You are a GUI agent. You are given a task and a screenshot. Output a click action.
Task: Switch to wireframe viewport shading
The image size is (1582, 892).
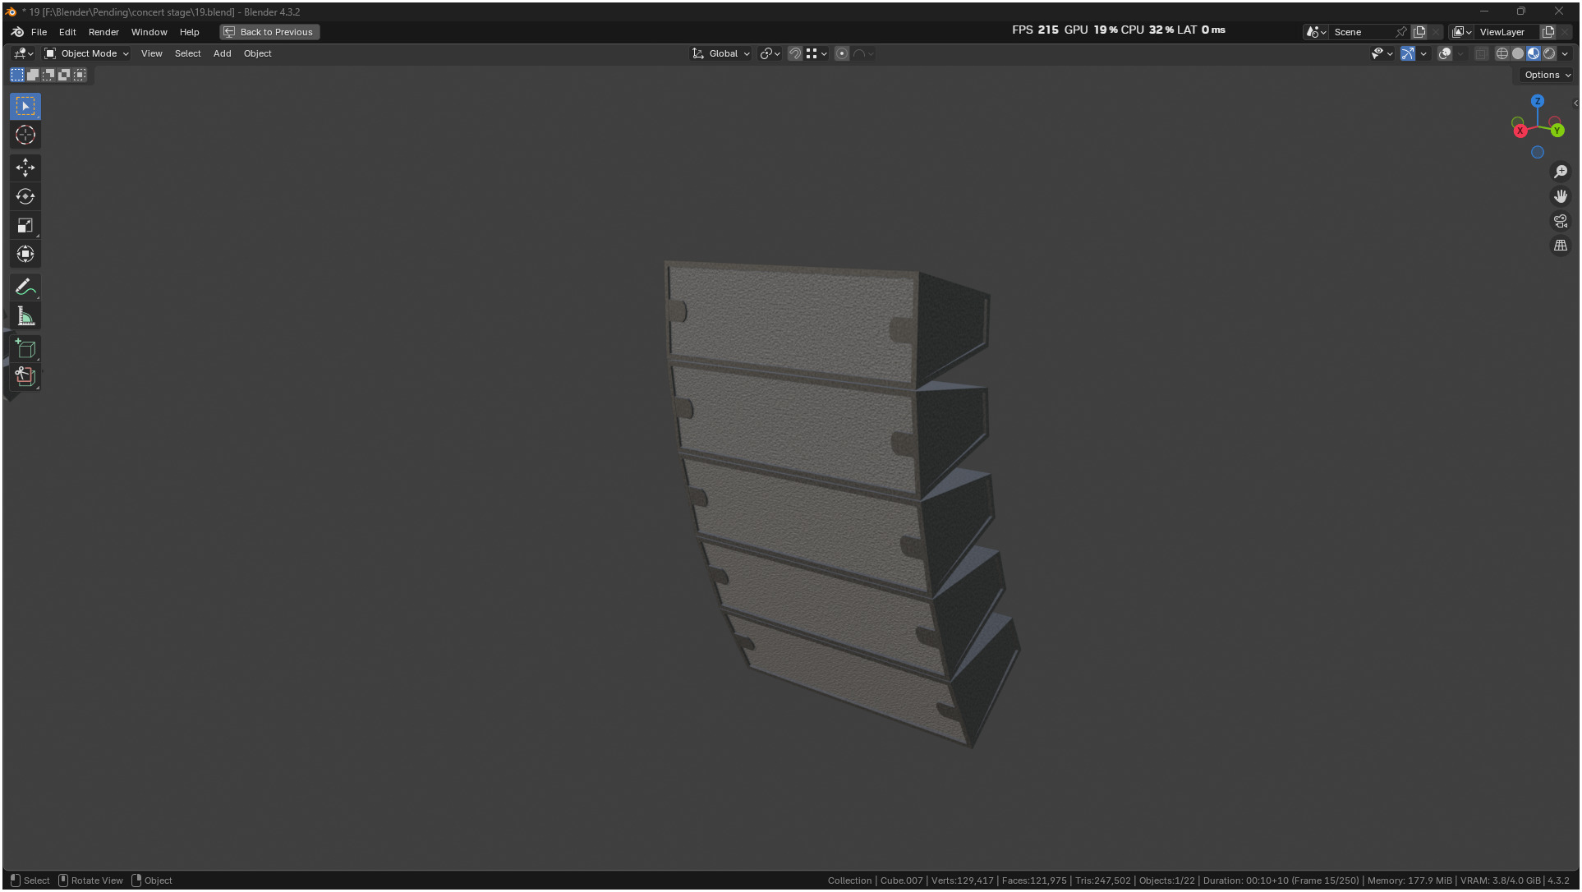[x=1502, y=53]
